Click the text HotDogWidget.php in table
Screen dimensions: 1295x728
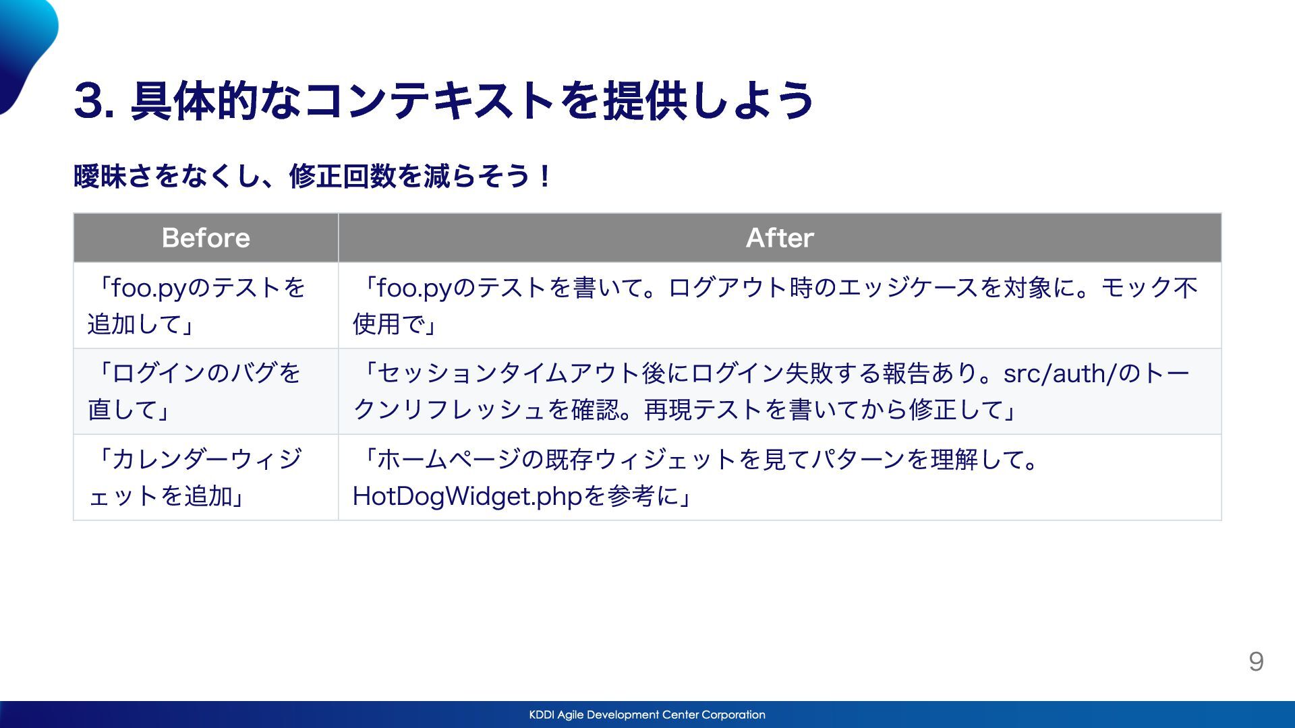click(467, 497)
